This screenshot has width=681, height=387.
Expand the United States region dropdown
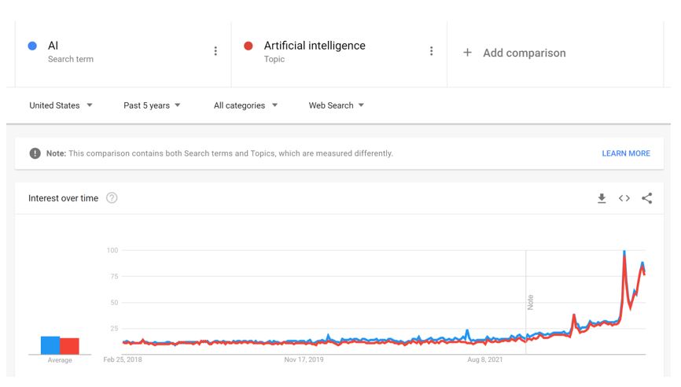coord(61,105)
